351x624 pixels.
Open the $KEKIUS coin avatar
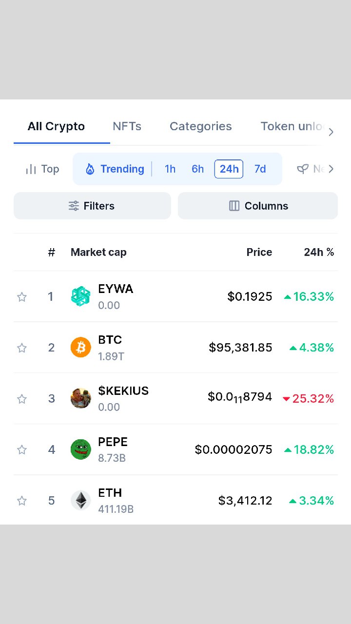pos(80,398)
